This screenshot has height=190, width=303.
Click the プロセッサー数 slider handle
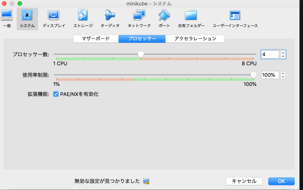pyautogui.click(x=141, y=55)
